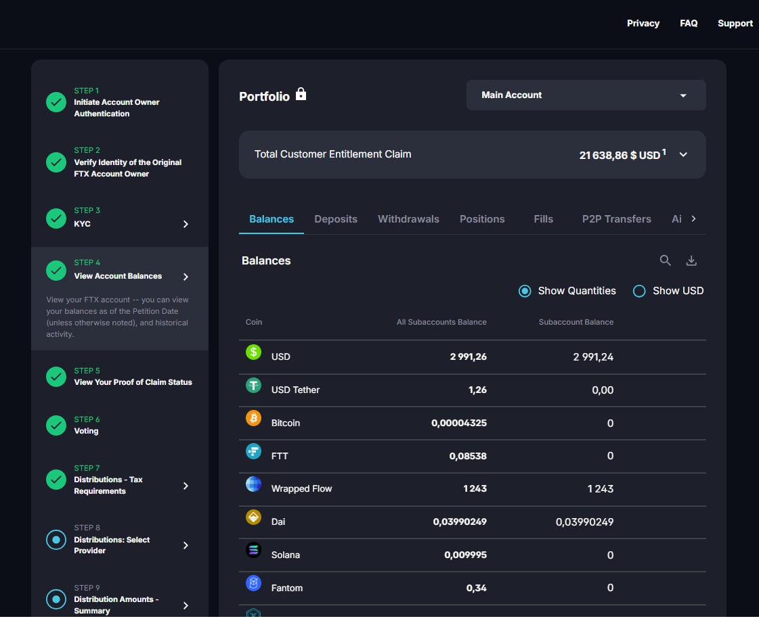Click the Portfolio lock icon

(301, 94)
